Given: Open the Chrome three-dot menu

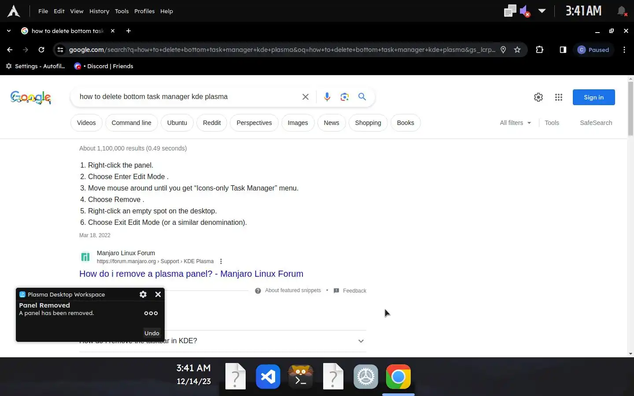Looking at the screenshot, I should click(624, 50).
